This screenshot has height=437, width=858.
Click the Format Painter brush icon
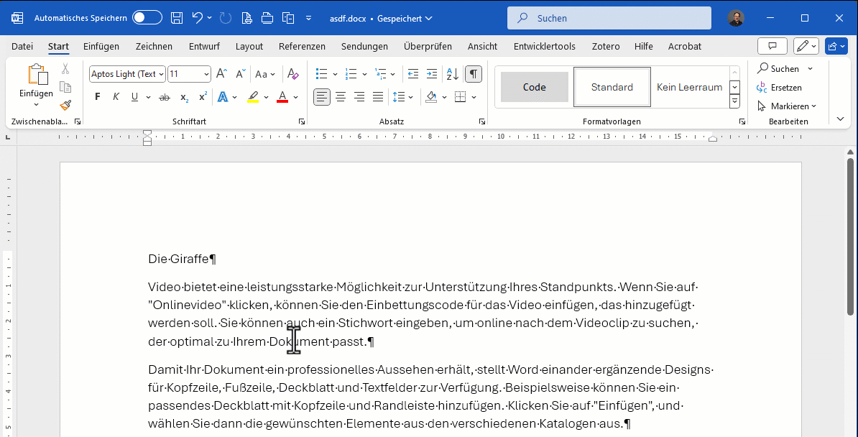(x=65, y=105)
